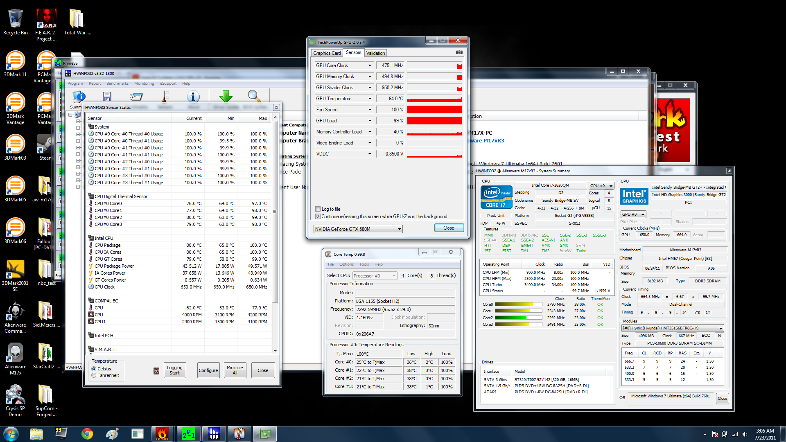This screenshot has width=786, height=442.
Task: Enable the Log to file checkbox
Action: (318, 209)
